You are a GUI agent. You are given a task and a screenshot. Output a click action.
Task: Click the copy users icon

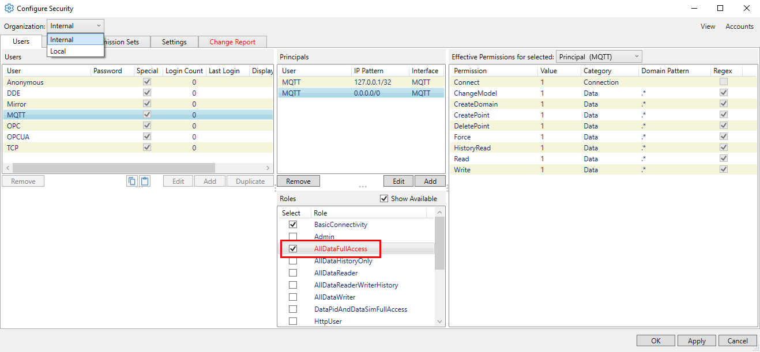132,181
